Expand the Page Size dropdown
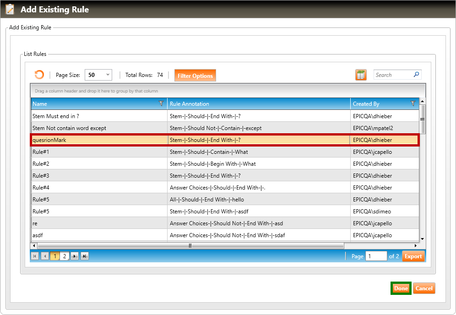Image resolution: width=456 pixels, height=315 pixels. tap(108, 75)
